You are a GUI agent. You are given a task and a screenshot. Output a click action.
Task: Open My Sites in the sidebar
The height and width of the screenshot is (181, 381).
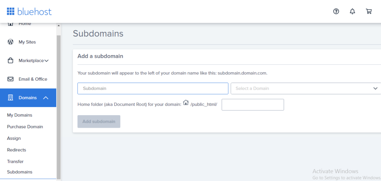coord(27,42)
